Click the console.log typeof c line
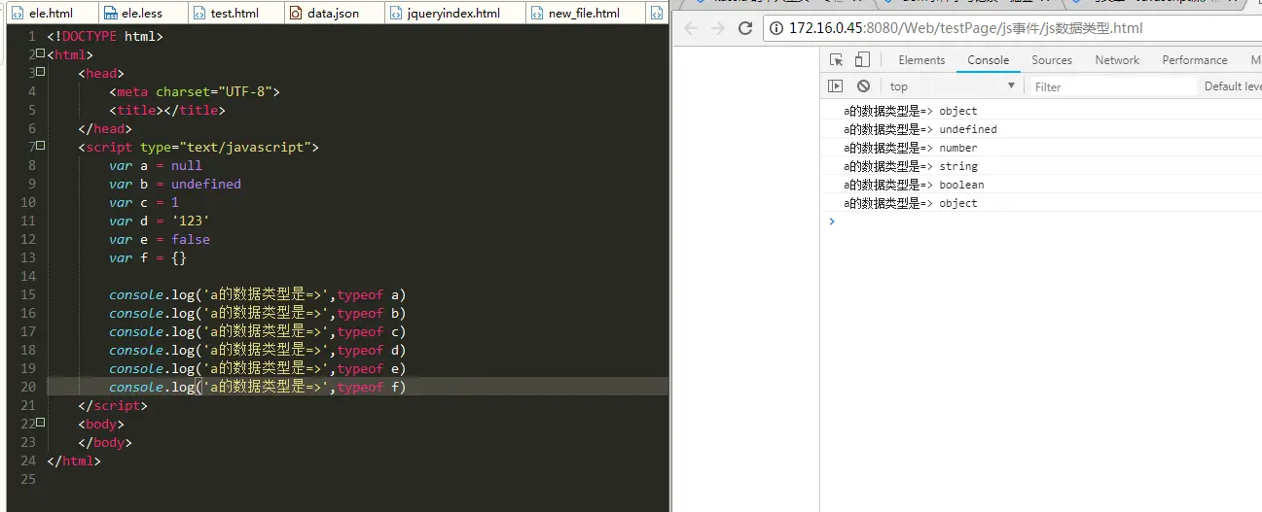This screenshot has width=1262, height=512. [258, 331]
